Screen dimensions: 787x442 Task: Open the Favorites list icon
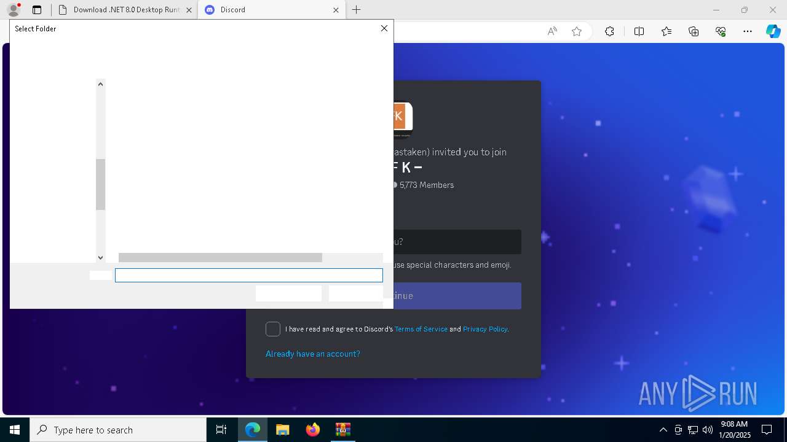666,31
